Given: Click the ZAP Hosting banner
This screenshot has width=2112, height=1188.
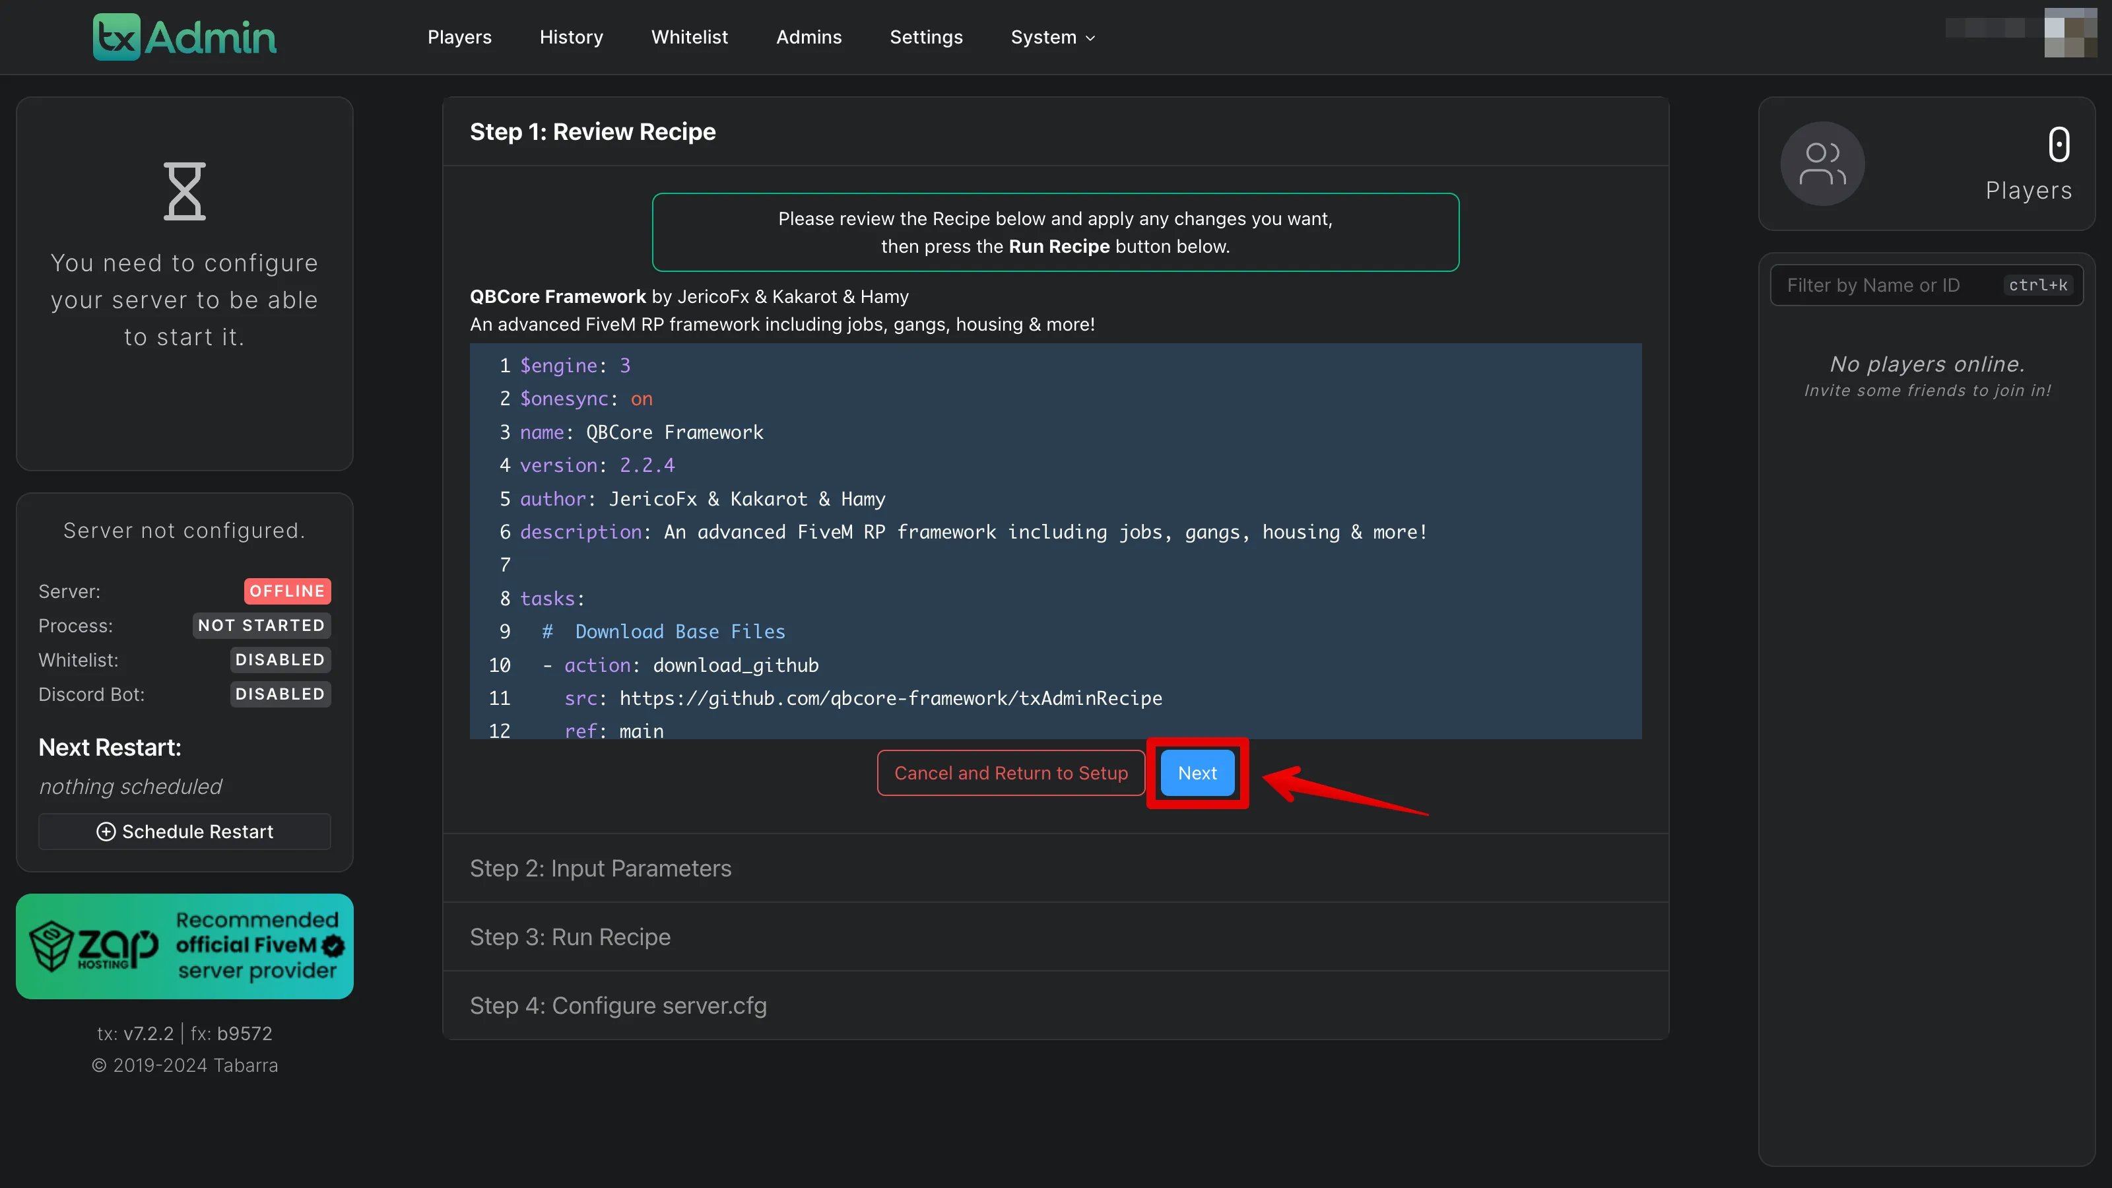Looking at the screenshot, I should (x=185, y=946).
